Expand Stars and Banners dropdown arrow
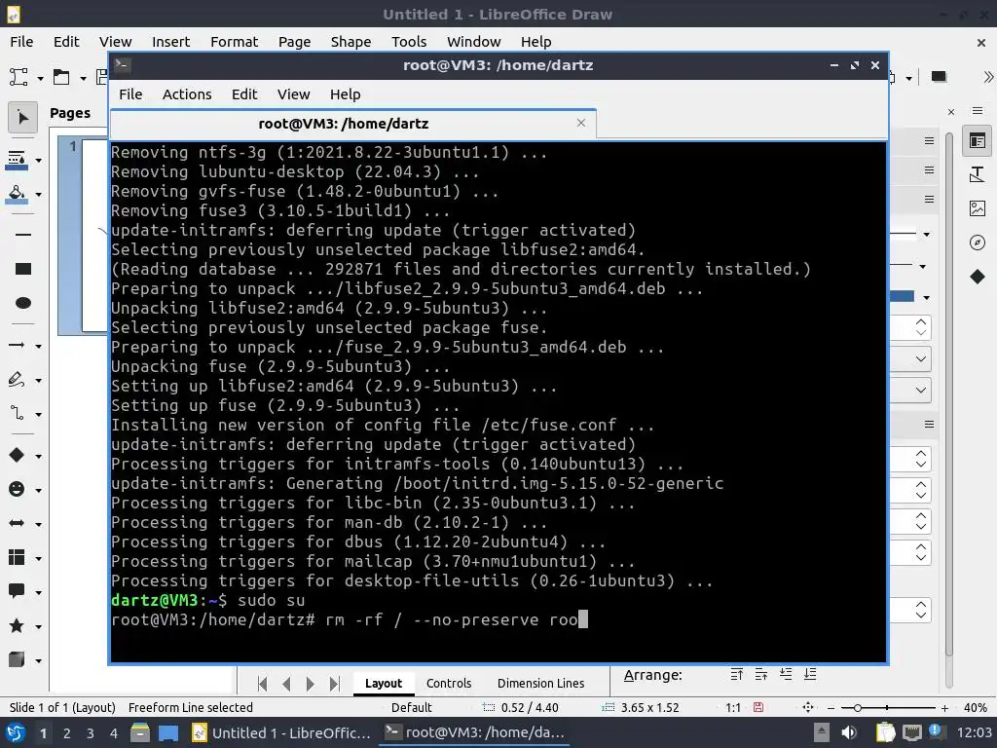Image resolution: width=997 pixels, height=748 pixels. [x=39, y=627]
